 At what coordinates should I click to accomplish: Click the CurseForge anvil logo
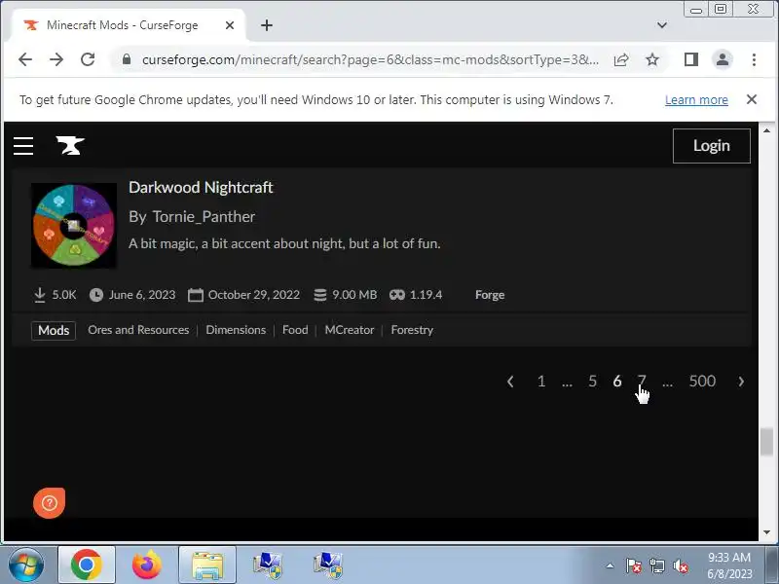coord(70,145)
